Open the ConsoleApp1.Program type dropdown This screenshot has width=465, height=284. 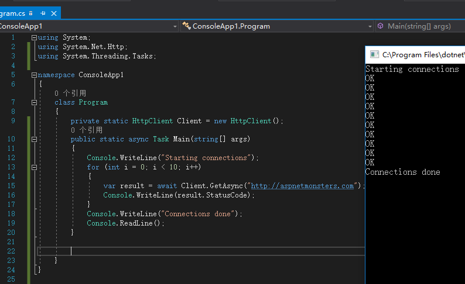pyautogui.click(x=369, y=26)
